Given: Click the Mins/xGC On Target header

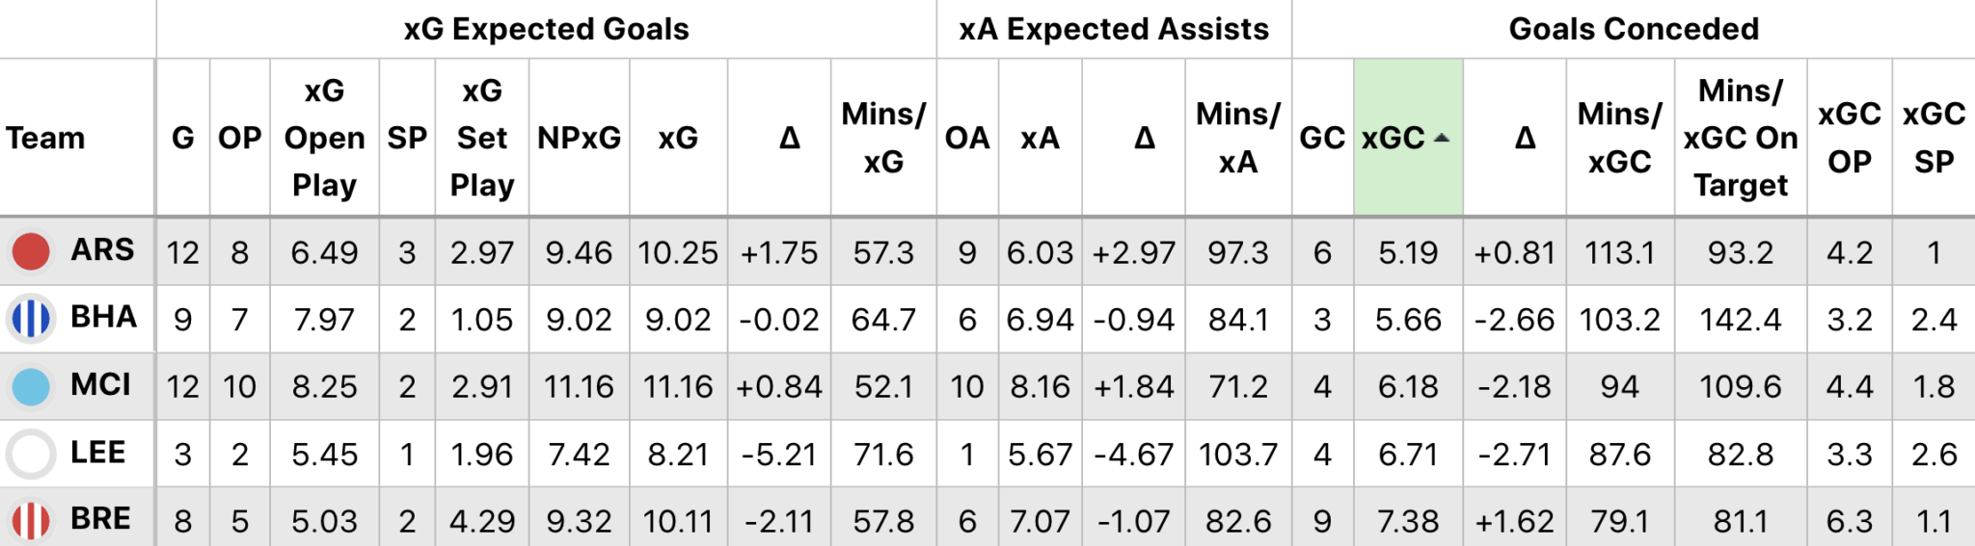Looking at the screenshot, I should pos(1740,138).
